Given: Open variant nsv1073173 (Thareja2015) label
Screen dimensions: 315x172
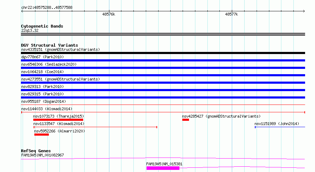Looking at the screenshot, I should tap(58, 116).
